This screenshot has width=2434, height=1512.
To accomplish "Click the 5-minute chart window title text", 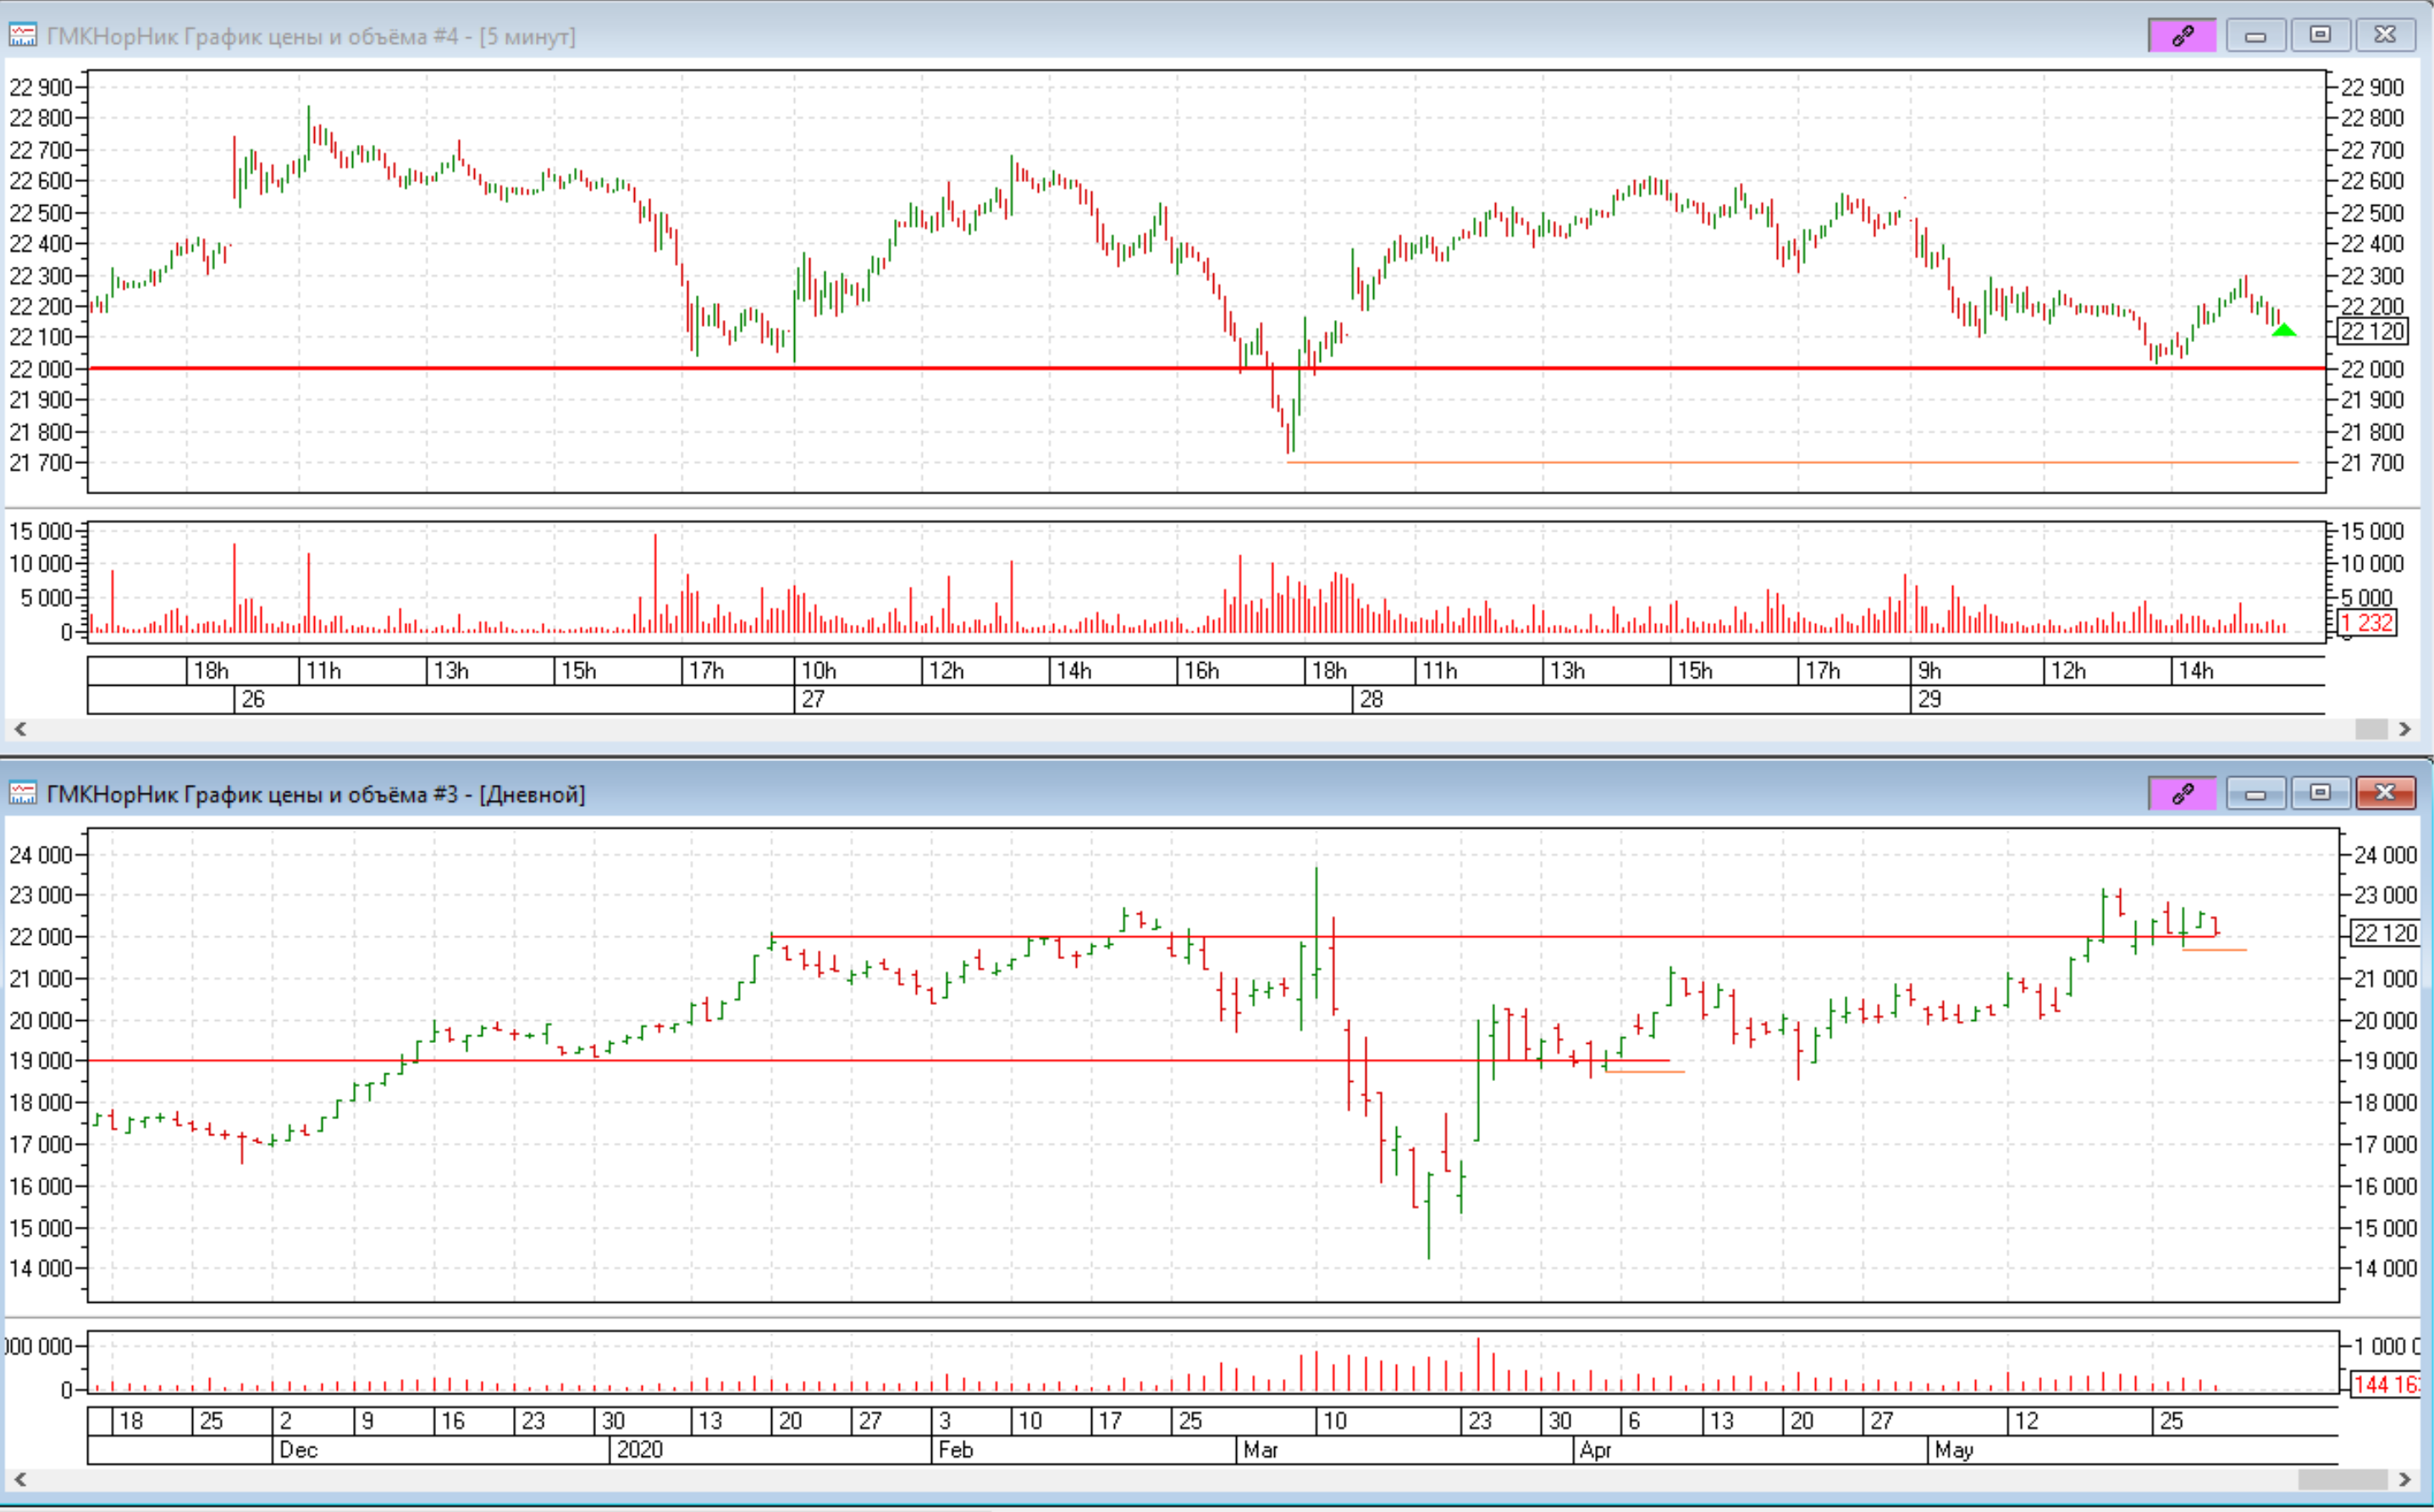I will click(x=311, y=36).
